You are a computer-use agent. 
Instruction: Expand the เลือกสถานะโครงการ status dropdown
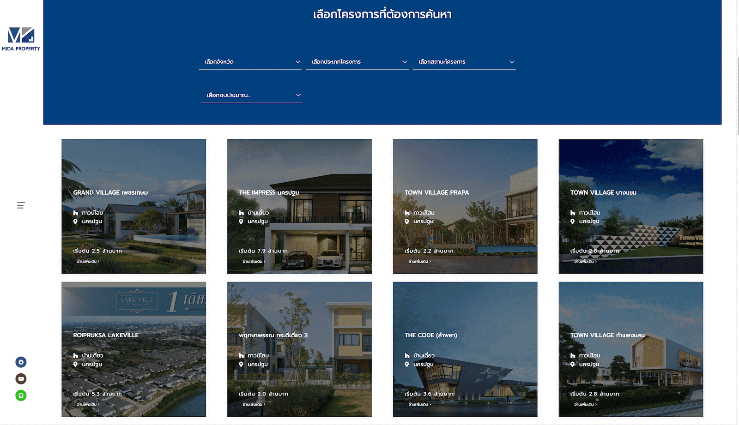coord(464,62)
